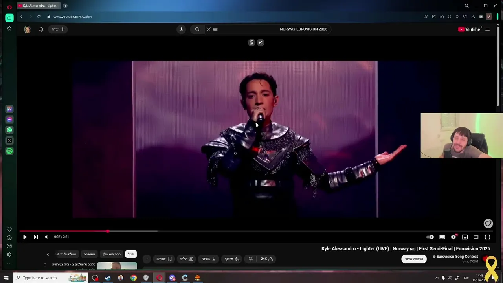Mute the video volume
Screen dimensions: 503x283
(x=47, y=237)
